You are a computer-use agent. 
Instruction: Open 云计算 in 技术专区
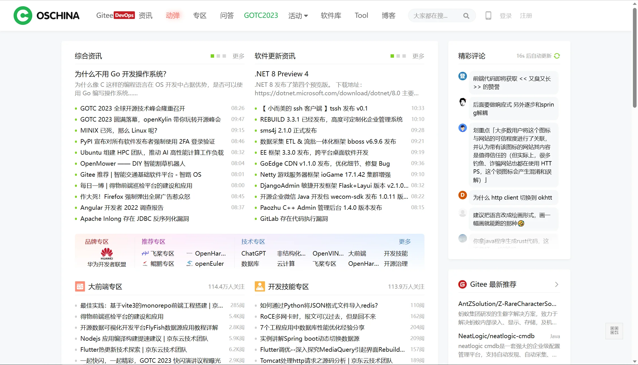(286, 264)
